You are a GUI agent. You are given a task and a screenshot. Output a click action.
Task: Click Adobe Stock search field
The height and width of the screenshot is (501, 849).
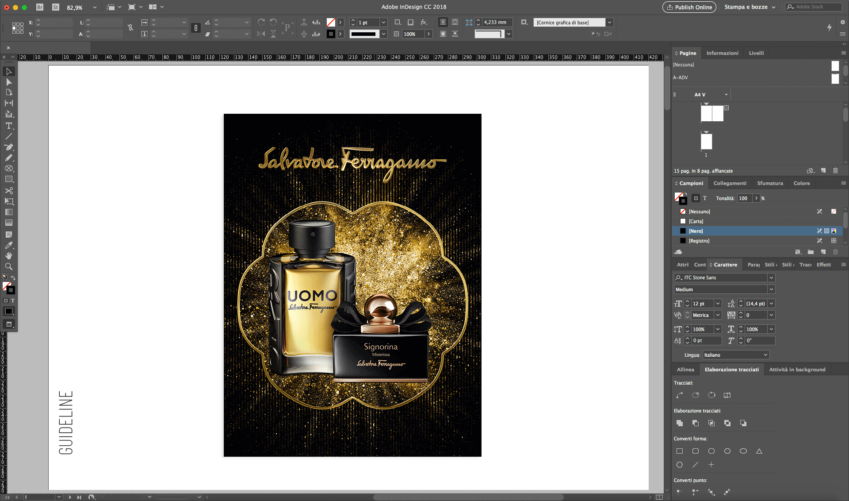click(x=814, y=7)
